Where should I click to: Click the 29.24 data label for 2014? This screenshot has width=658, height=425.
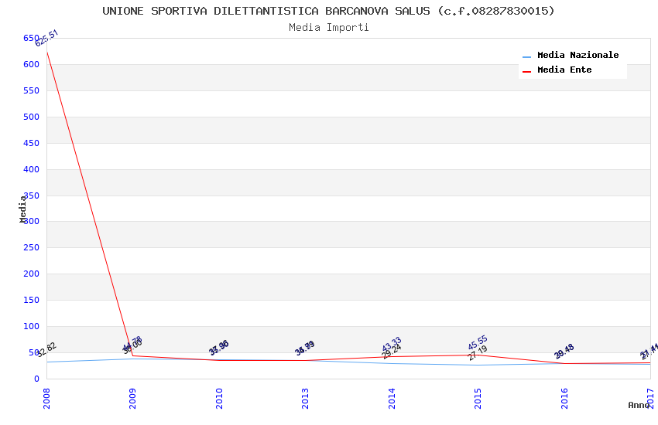click(x=392, y=352)
